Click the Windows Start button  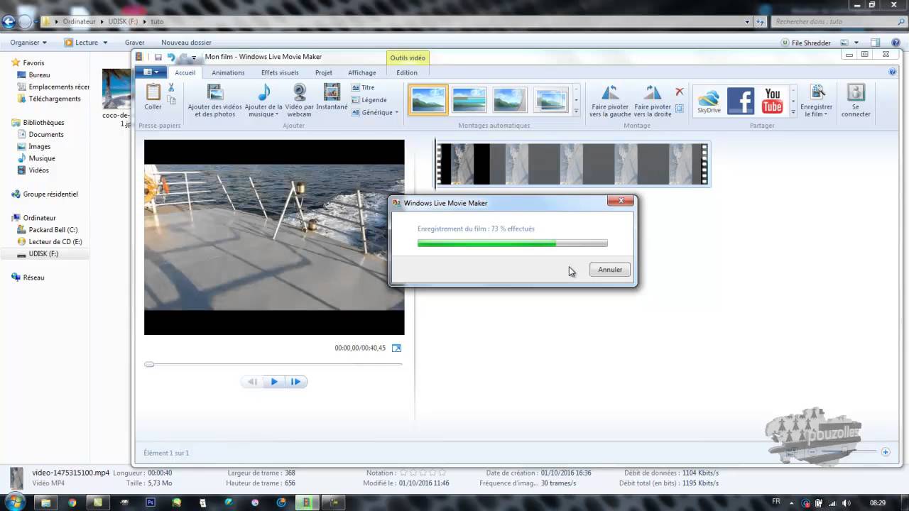(15, 502)
